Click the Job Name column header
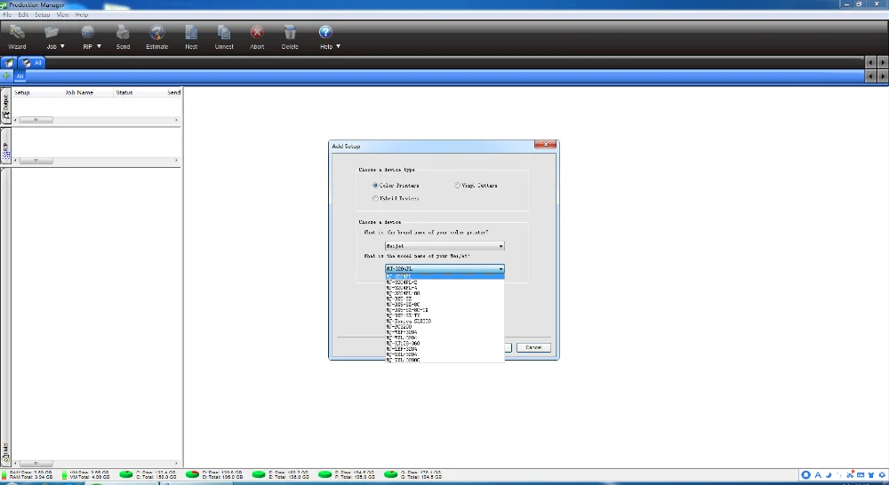The height and width of the screenshot is (485, 889). coord(88,92)
